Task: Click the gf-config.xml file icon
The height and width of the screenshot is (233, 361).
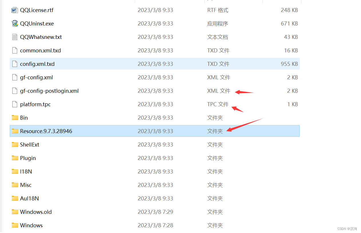Action: (15, 78)
